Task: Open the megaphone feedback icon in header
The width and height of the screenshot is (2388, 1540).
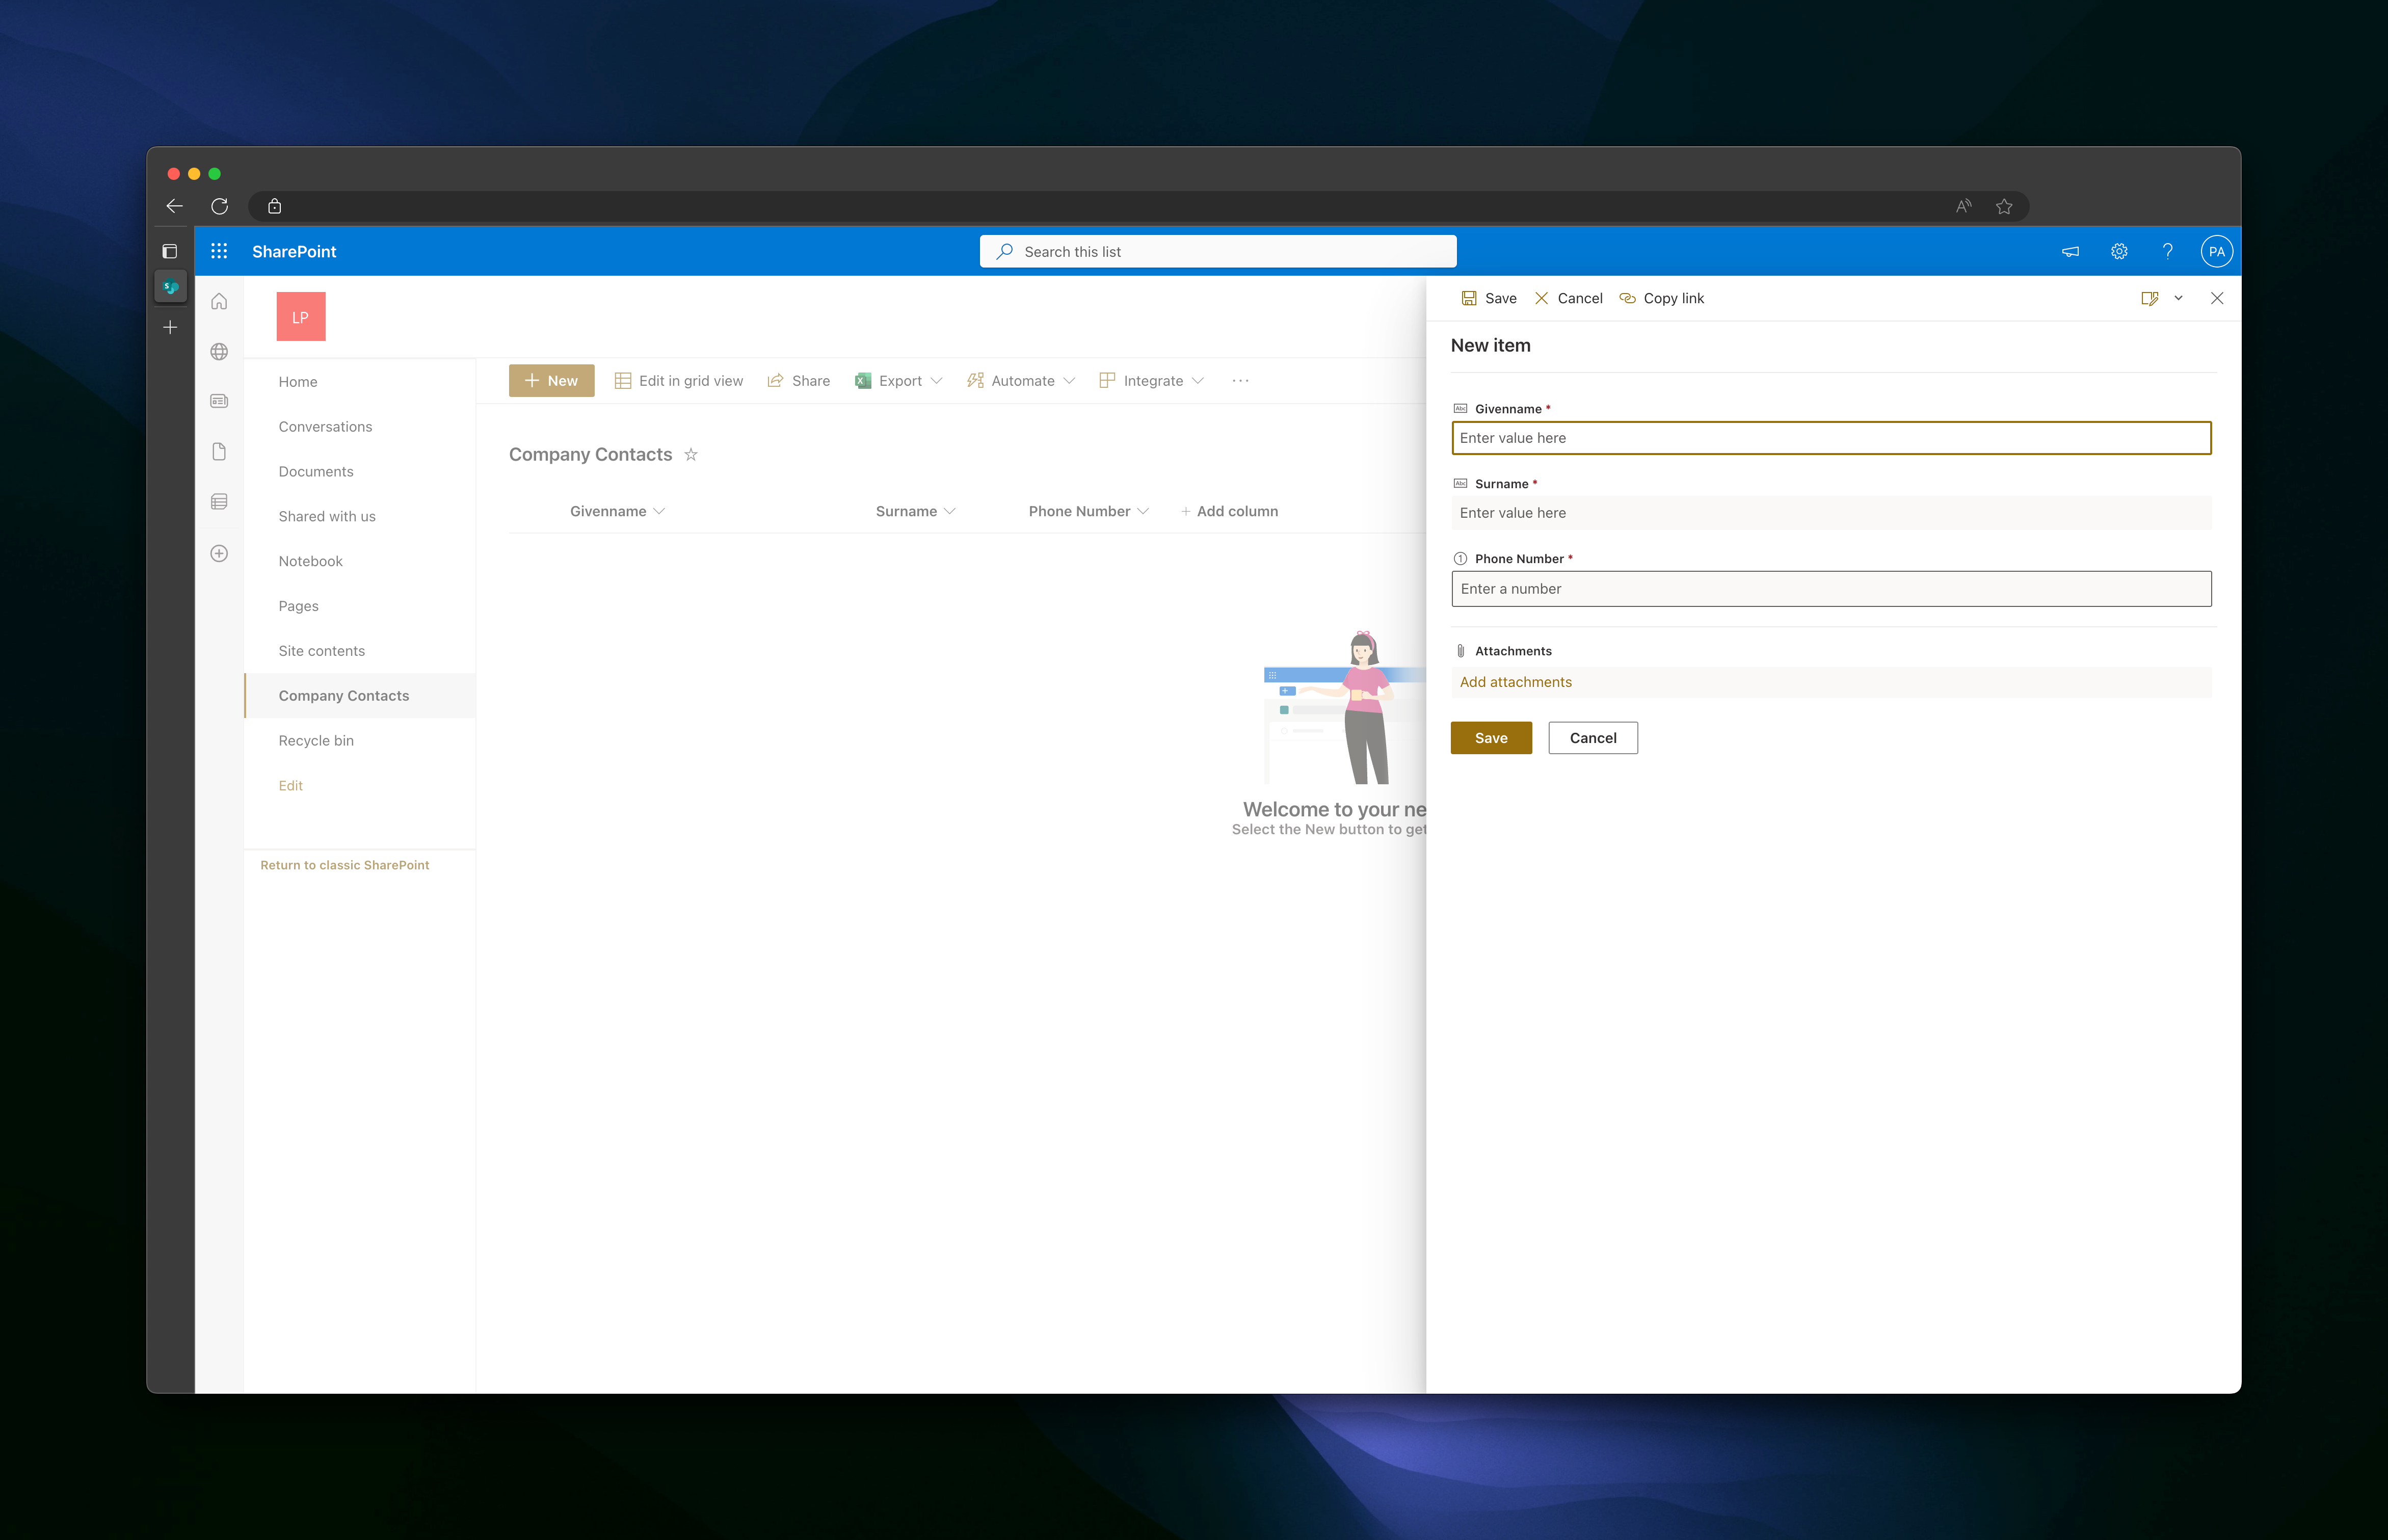Action: [x=2070, y=251]
